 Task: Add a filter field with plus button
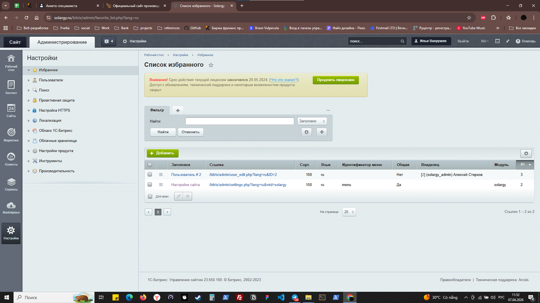[x=322, y=132]
